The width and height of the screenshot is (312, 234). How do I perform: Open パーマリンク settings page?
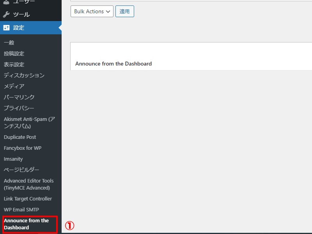[19, 97]
